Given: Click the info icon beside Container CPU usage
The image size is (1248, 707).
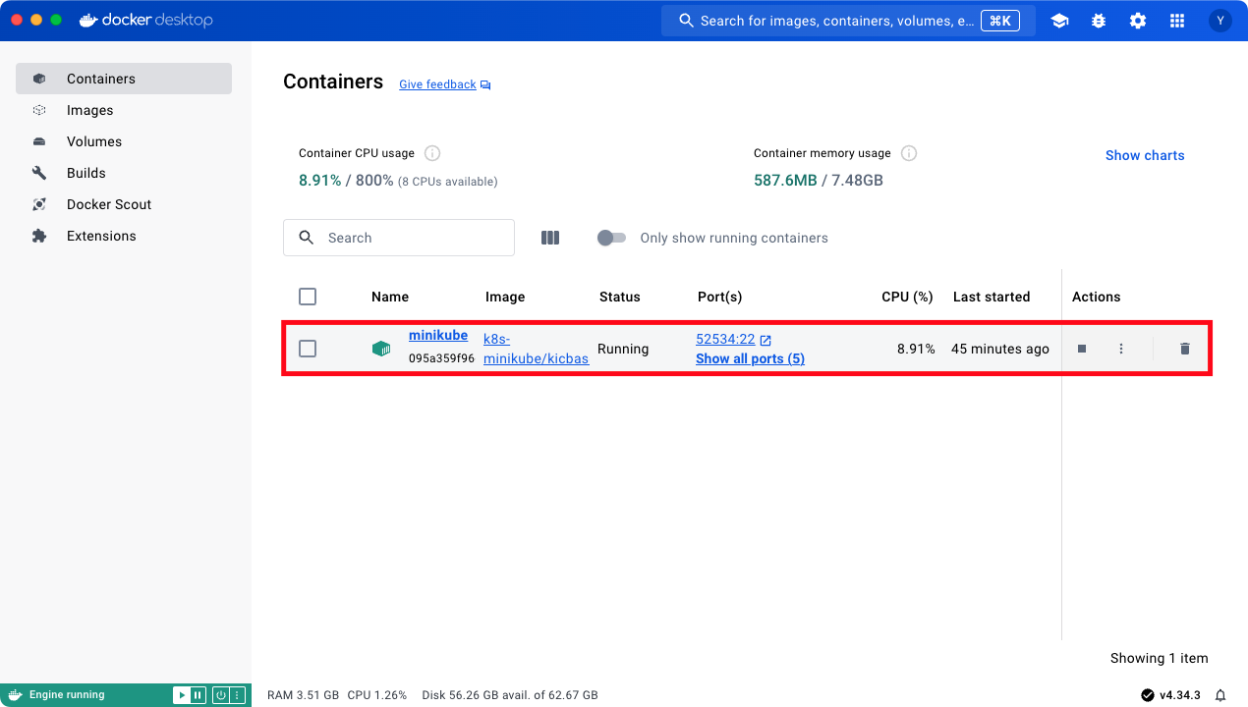Looking at the screenshot, I should click(432, 153).
